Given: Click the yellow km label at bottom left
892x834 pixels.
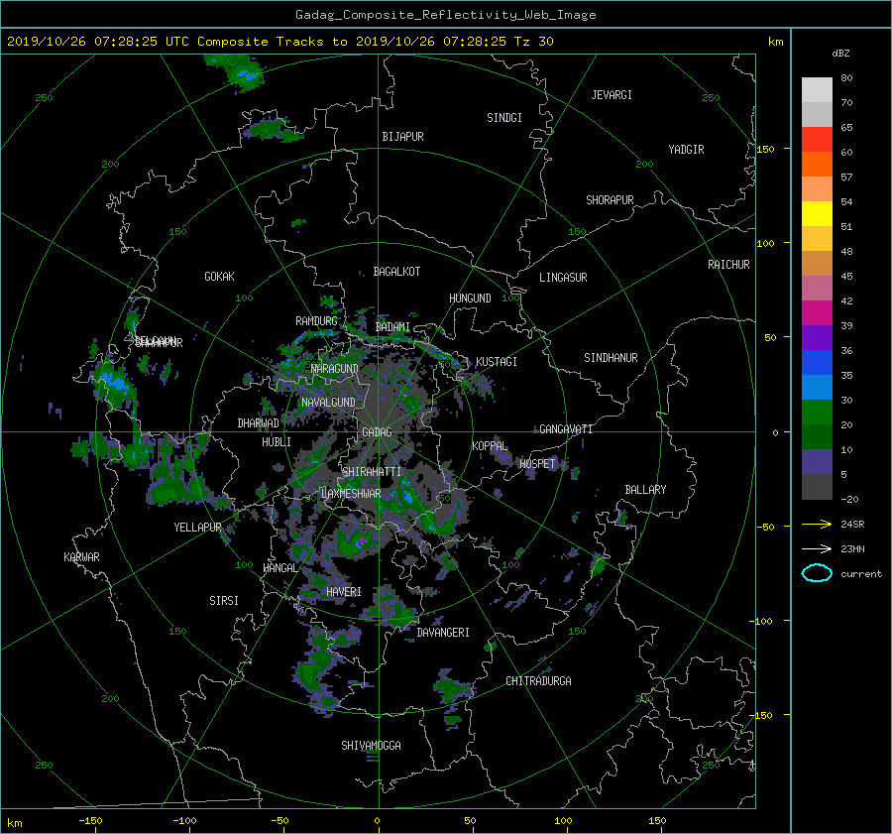Looking at the screenshot, I should [14, 823].
